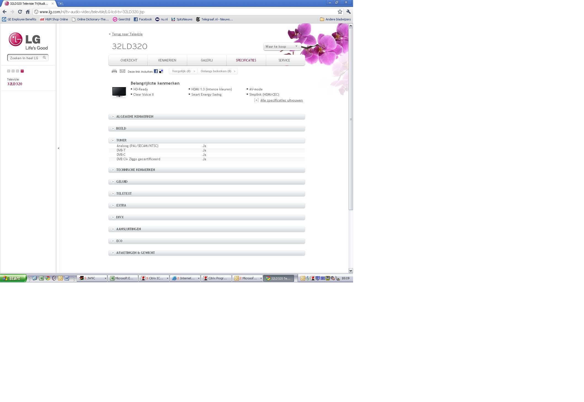584x402 pixels.
Task: Launch Word from the quick launch bar
Action: (67, 278)
